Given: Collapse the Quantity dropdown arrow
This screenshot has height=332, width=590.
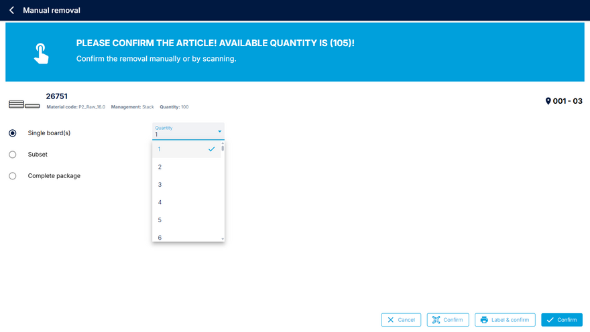Looking at the screenshot, I should (x=220, y=131).
